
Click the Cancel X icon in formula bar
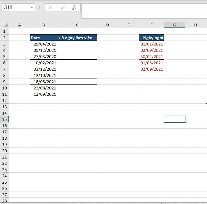tap(50, 8)
